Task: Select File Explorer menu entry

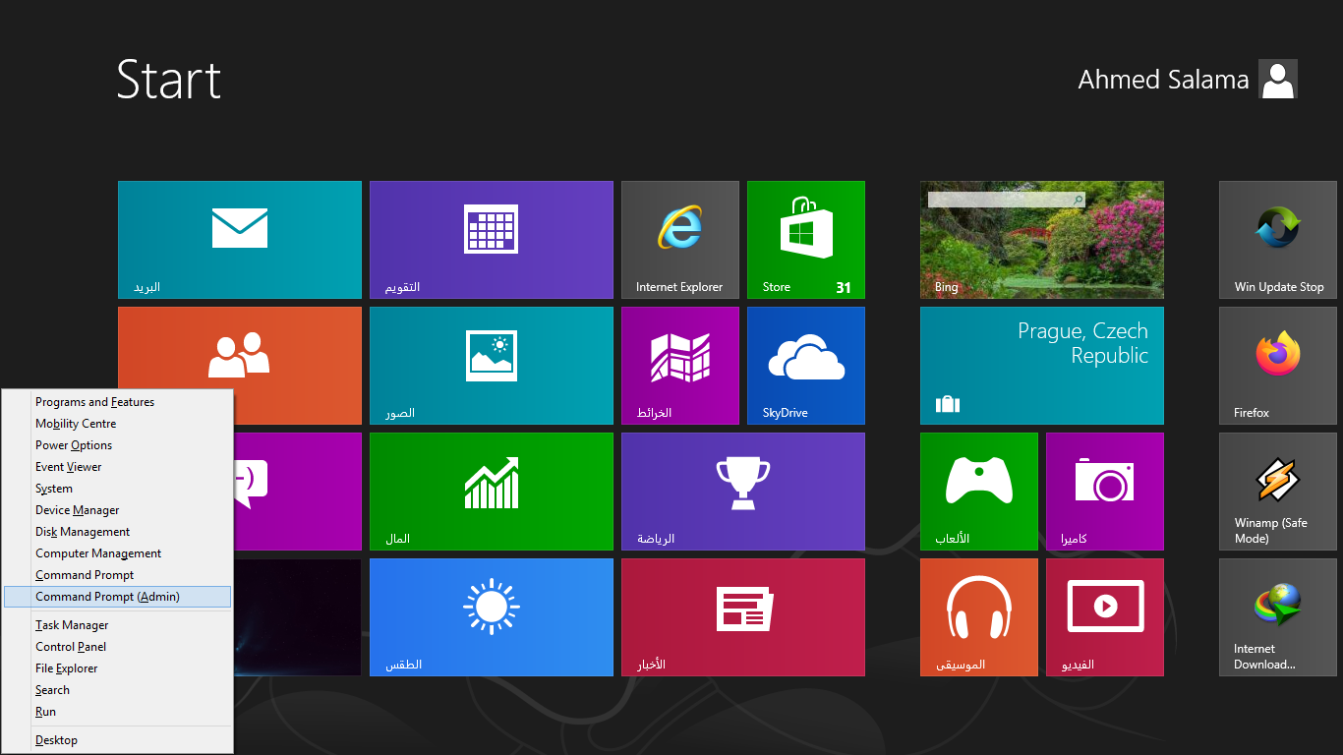Action: [x=118, y=668]
